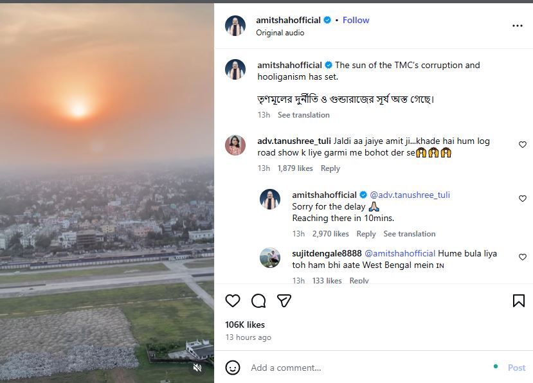This screenshot has width=533, height=383.
Task: View 1,879 likes on first comment
Action: 295,168
